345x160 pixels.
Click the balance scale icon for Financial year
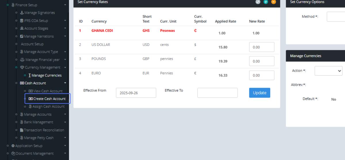pos(22,60)
